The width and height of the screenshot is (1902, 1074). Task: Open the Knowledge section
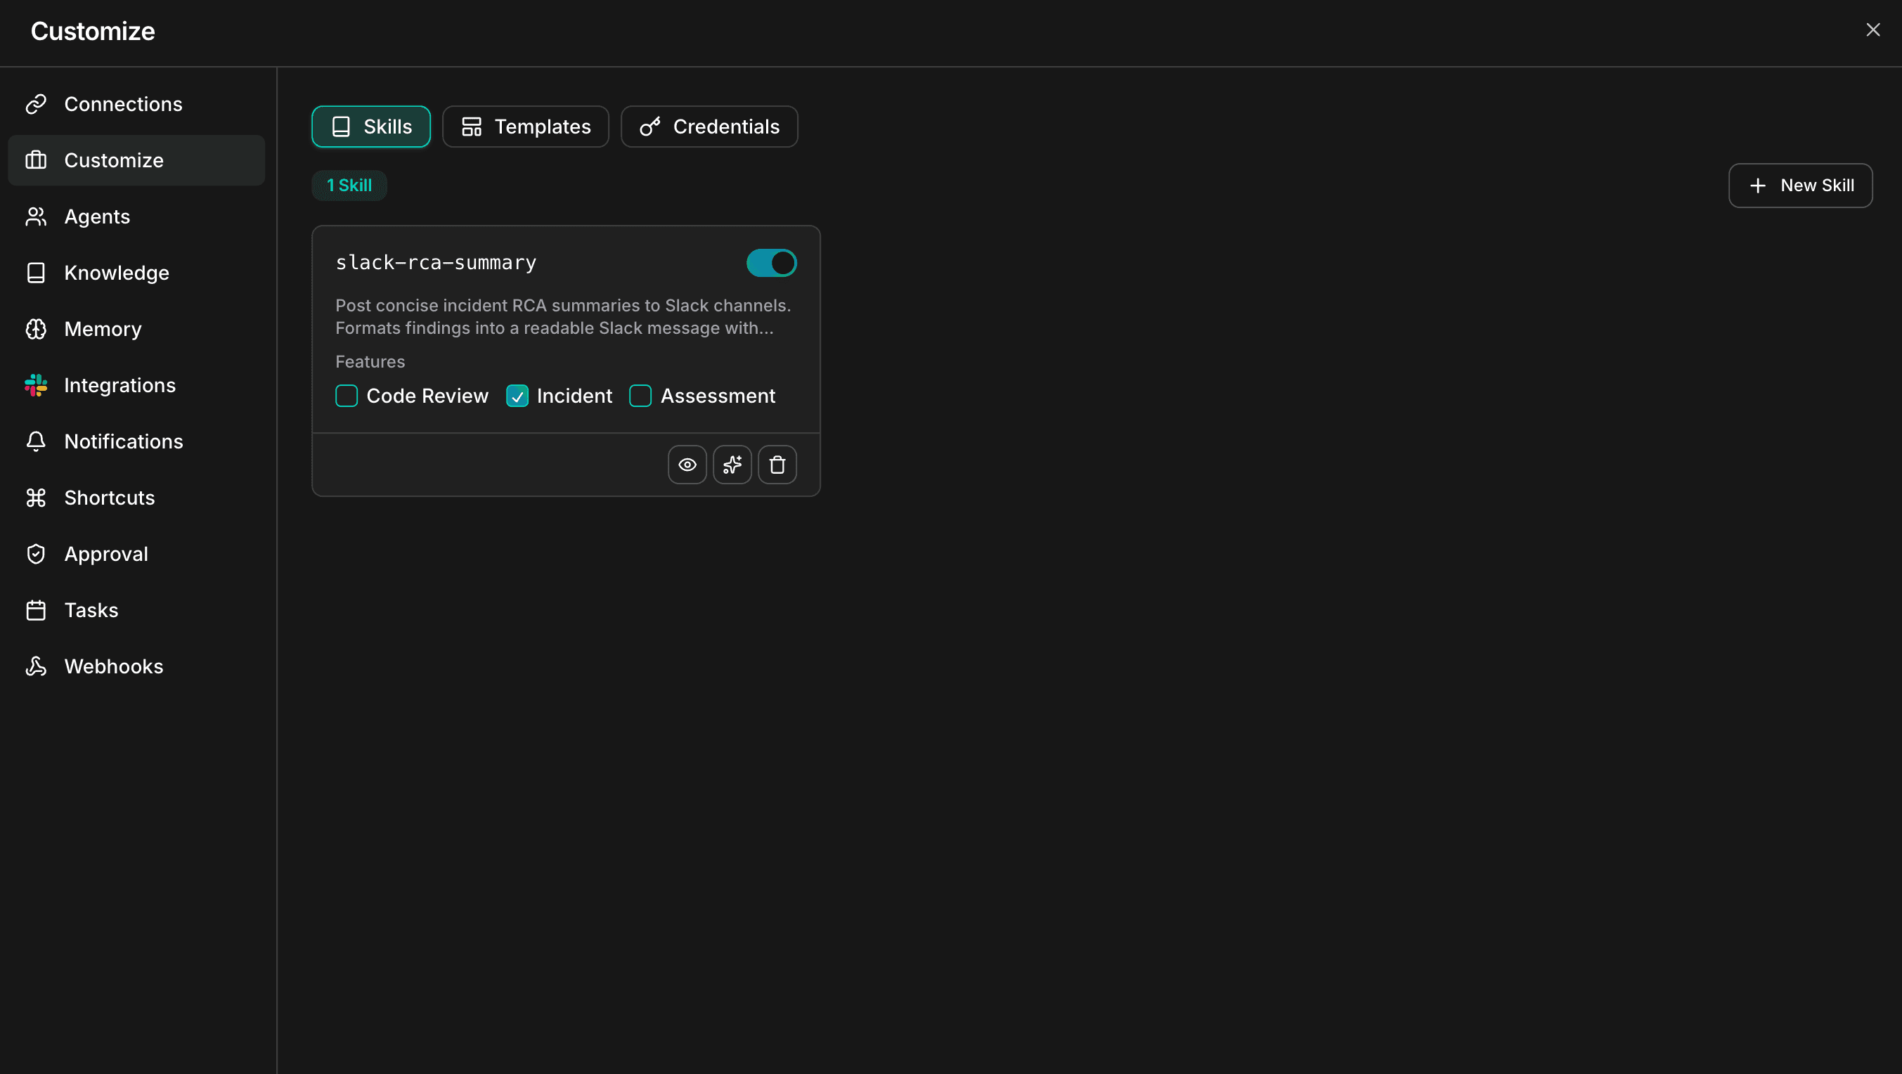tap(117, 273)
